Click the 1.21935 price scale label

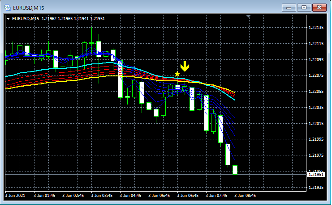(316, 187)
